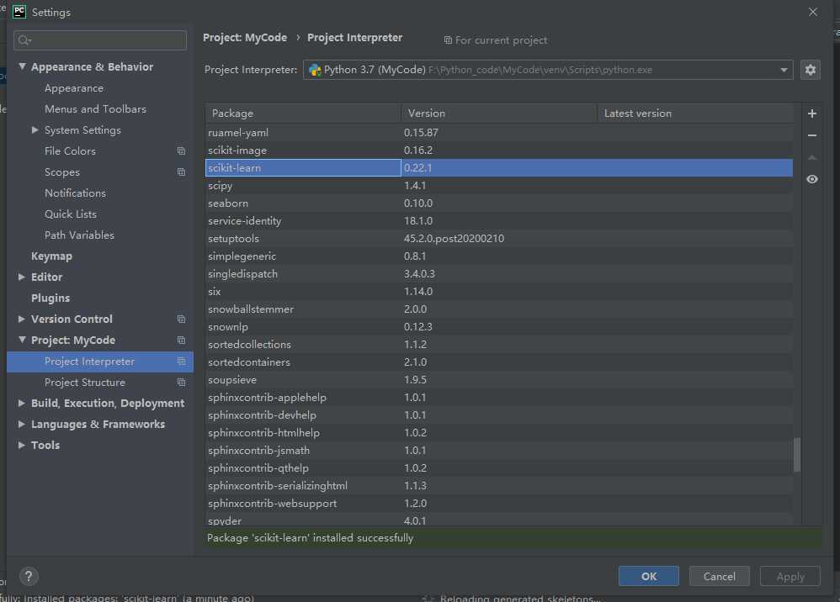Toggle the show early releases eye icon
Image resolution: width=840 pixels, height=602 pixels.
coord(812,179)
